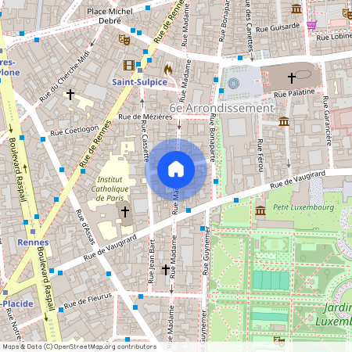Viewport: 352px width, 352px height.
Task: Click the bus stop marker on Rue Coëtlogon
Action: [43, 139]
